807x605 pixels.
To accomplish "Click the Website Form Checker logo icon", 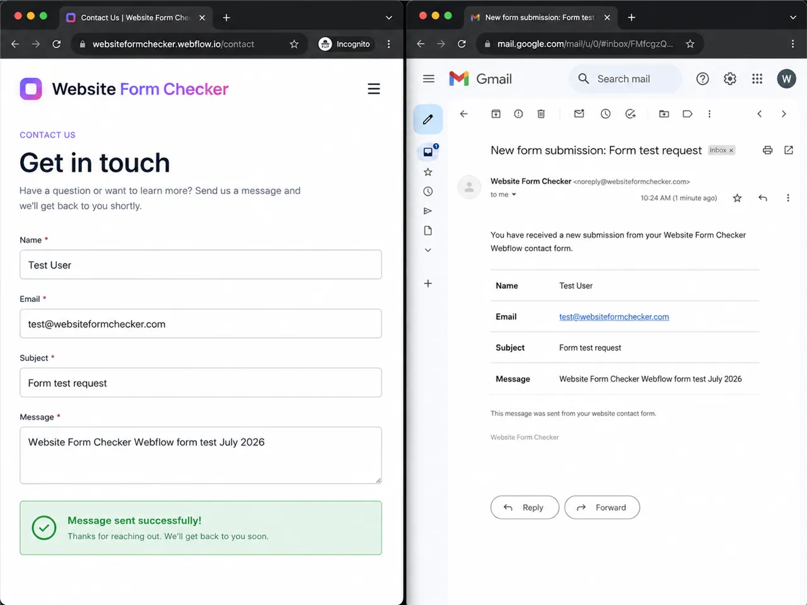I will (x=31, y=89).
